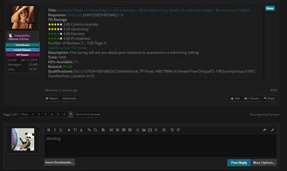Go to previous page with Prev
This screenshot has height=171, width=287.
point(24,114)
